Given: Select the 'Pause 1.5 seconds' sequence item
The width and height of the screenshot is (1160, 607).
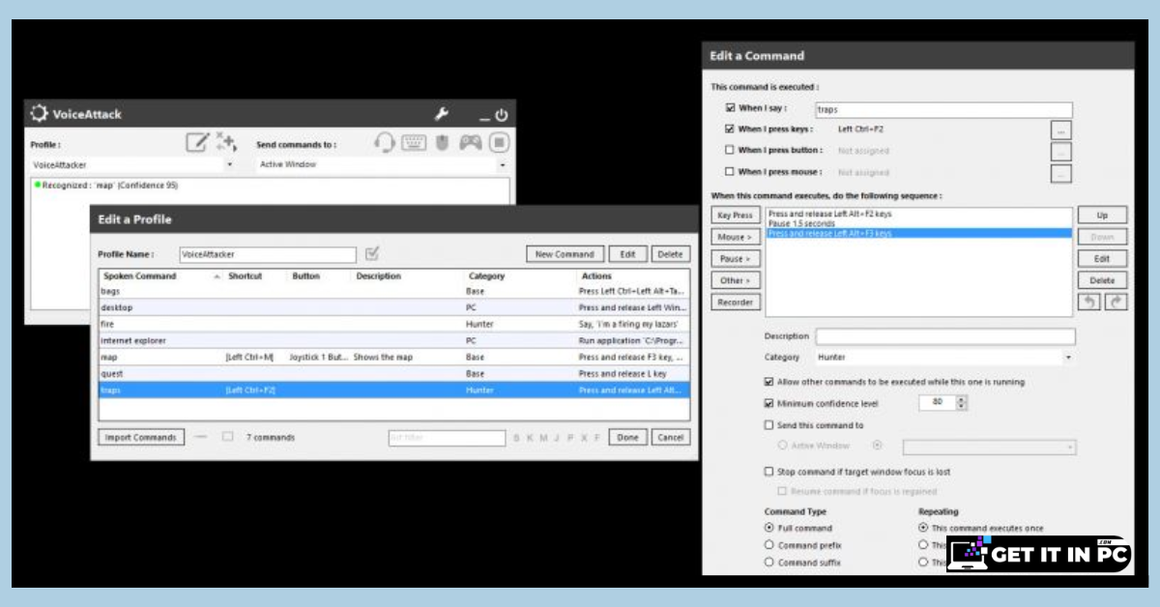Looking at the screenshot, I should pos(919,224).
